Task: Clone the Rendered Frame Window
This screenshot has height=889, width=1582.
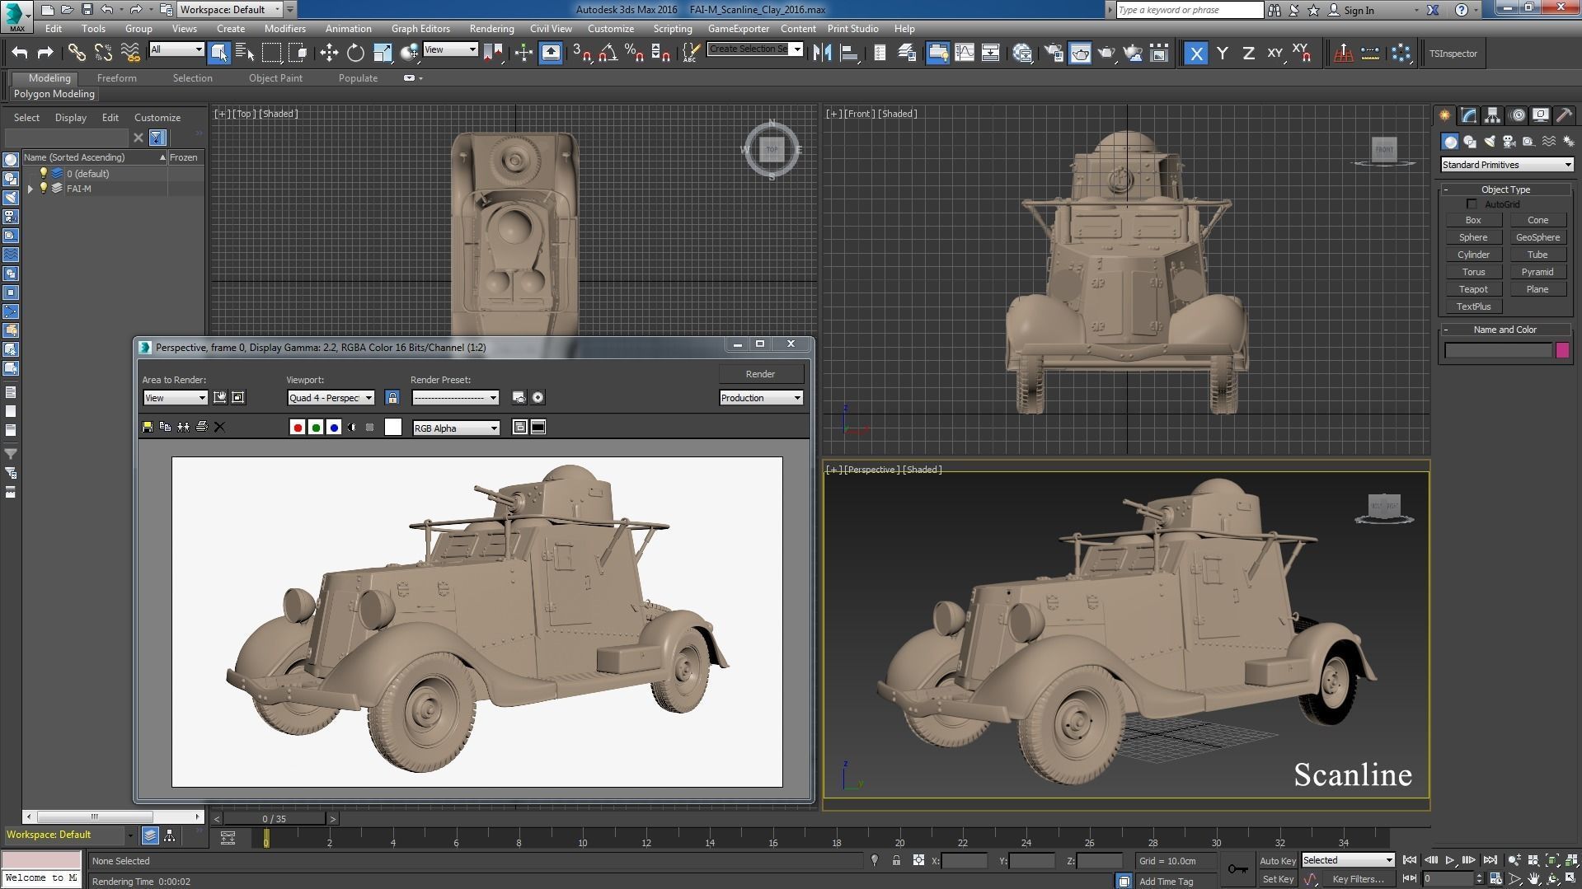Action: click(183, 427)
